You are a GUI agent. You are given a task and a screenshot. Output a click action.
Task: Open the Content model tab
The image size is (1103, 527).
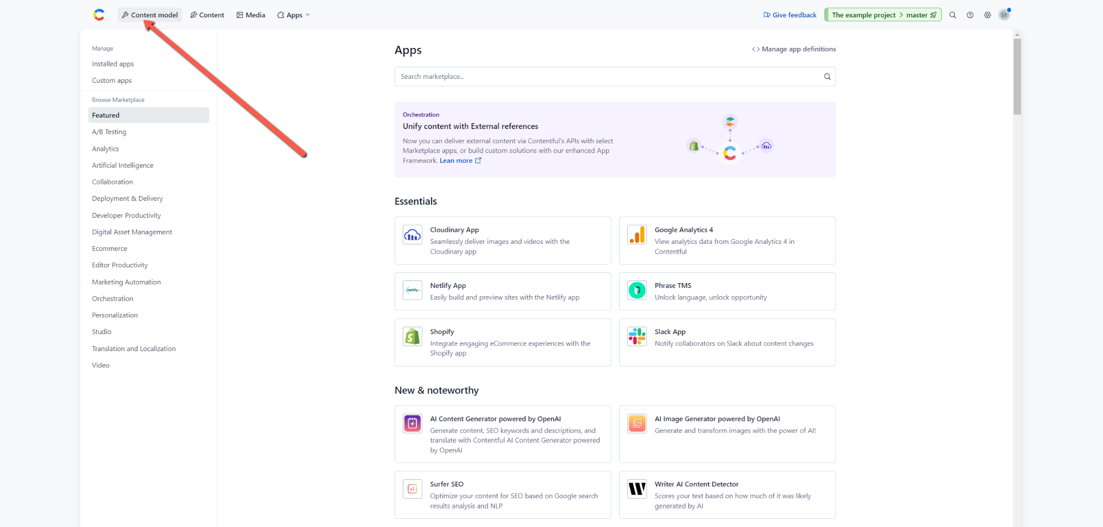point(150,15)
